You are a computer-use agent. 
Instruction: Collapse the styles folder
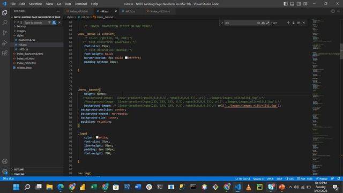[x=20, y=35]
